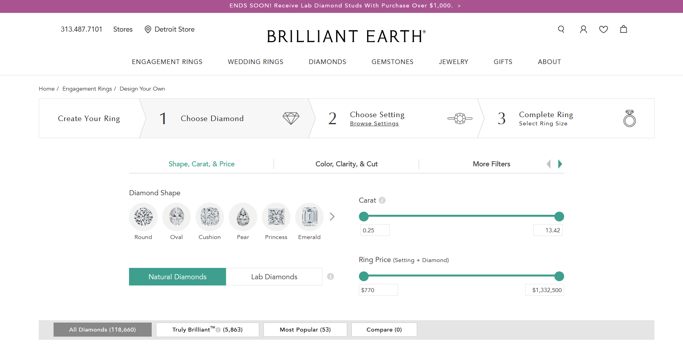Viewport: 683px width, 346px height.
Task: Open the Compare (0) button
Action: [384, 330]
